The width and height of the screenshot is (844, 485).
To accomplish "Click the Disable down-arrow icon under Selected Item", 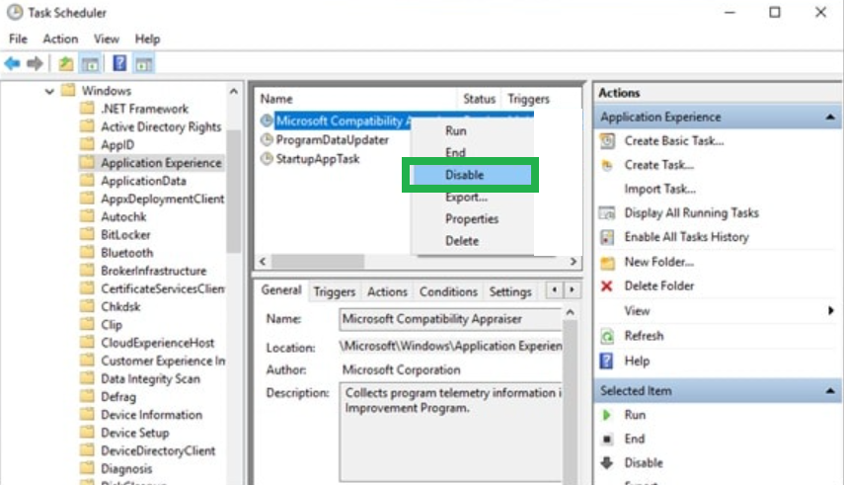I will (607, 463).
